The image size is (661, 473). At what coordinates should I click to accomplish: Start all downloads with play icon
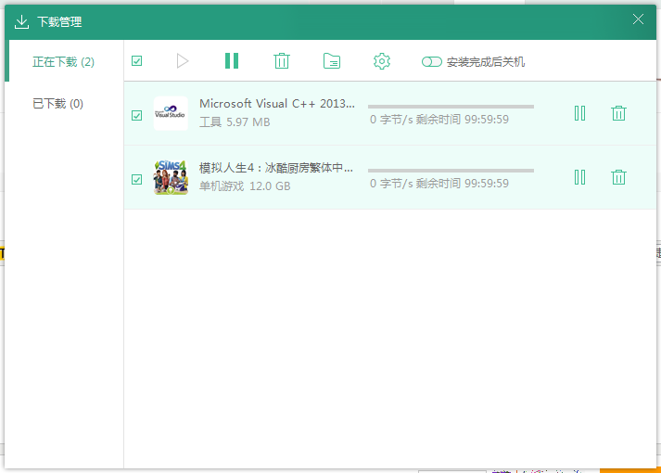click(182, 61)
